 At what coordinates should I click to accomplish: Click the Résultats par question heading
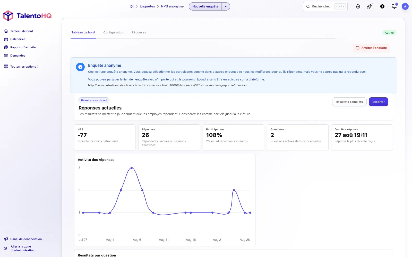tap(97, 255)
